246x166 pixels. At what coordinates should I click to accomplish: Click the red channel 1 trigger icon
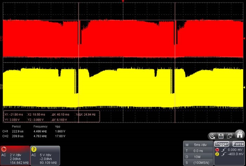[218, 150]
